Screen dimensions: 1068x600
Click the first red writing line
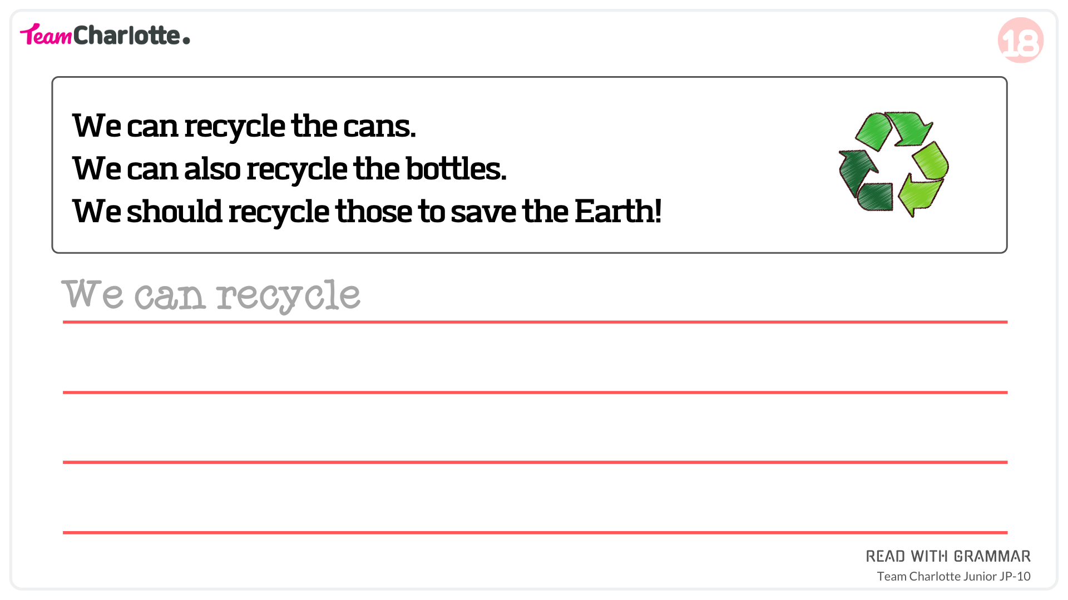(535, 322)
